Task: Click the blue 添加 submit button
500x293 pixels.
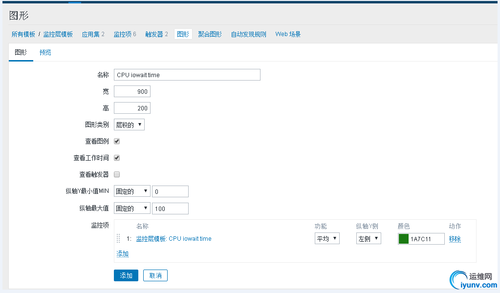Action: tap(126, 275)
